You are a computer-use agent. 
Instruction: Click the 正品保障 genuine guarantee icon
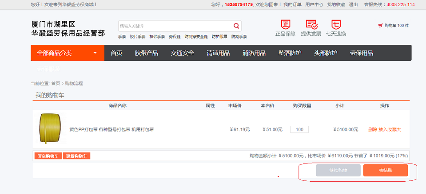tap(285, 24)
